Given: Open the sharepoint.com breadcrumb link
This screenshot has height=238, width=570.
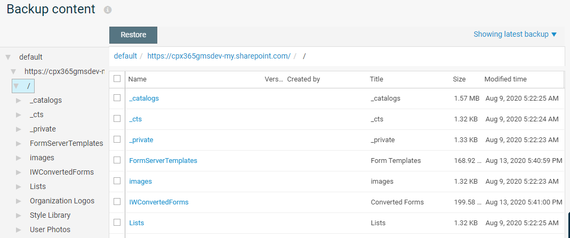Looking at the screenshot, I should (x=219, y=56).
